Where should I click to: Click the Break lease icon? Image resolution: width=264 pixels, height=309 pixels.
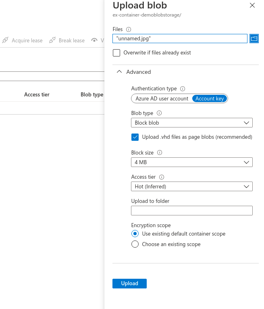52,40
